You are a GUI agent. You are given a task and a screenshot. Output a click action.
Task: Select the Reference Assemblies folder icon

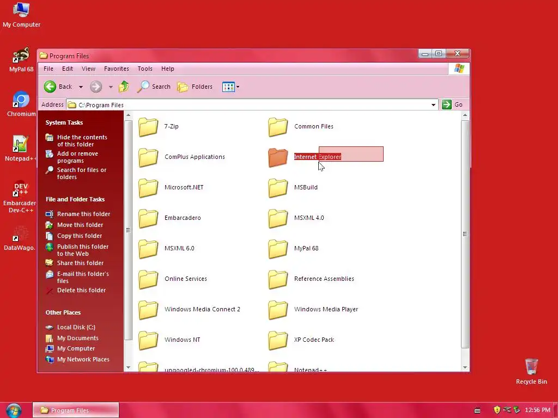277,279
